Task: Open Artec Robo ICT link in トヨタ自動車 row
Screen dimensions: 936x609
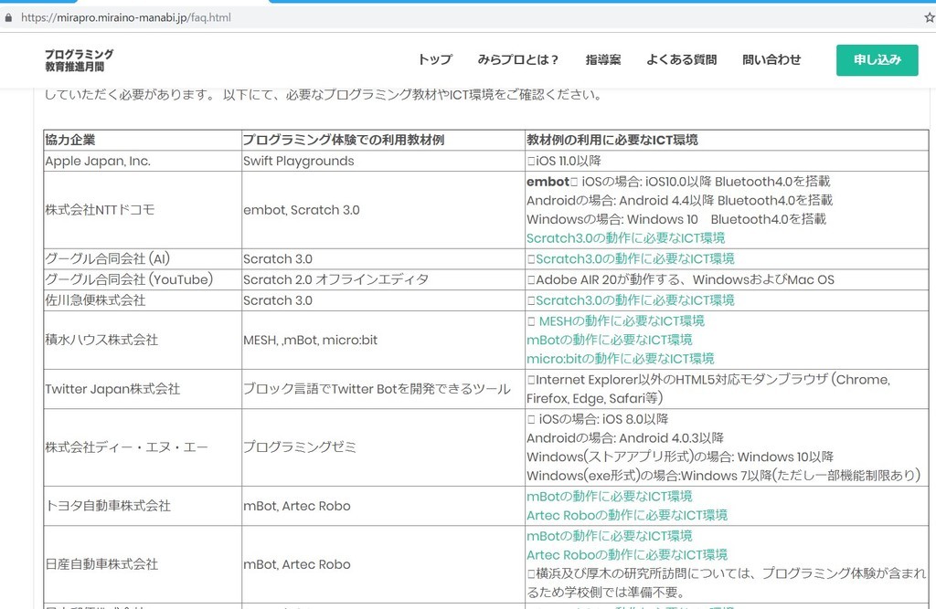Action: click(627, 515)
